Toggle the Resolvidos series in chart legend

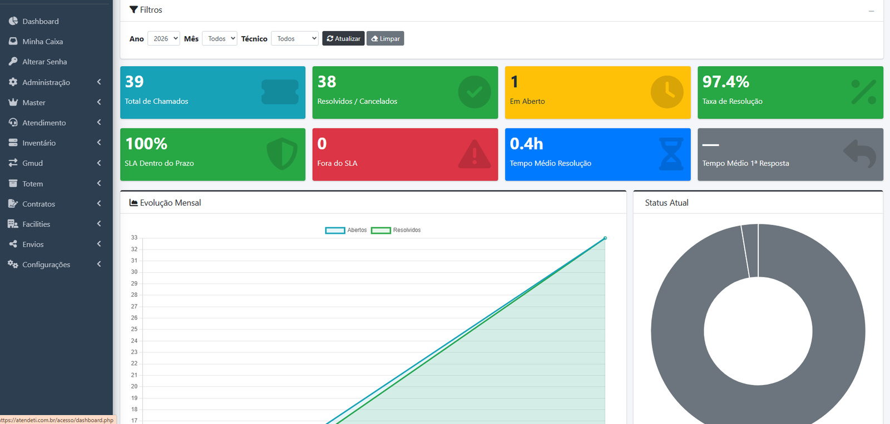tap(396, 230)
